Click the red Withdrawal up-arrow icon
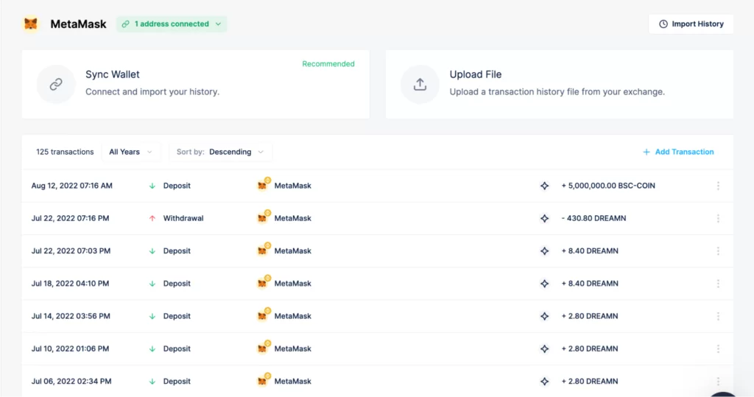 click(x=152, y=219)
